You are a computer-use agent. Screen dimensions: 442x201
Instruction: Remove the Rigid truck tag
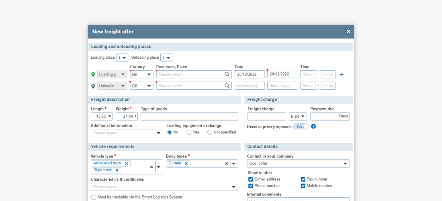click(x=117, y=170)
